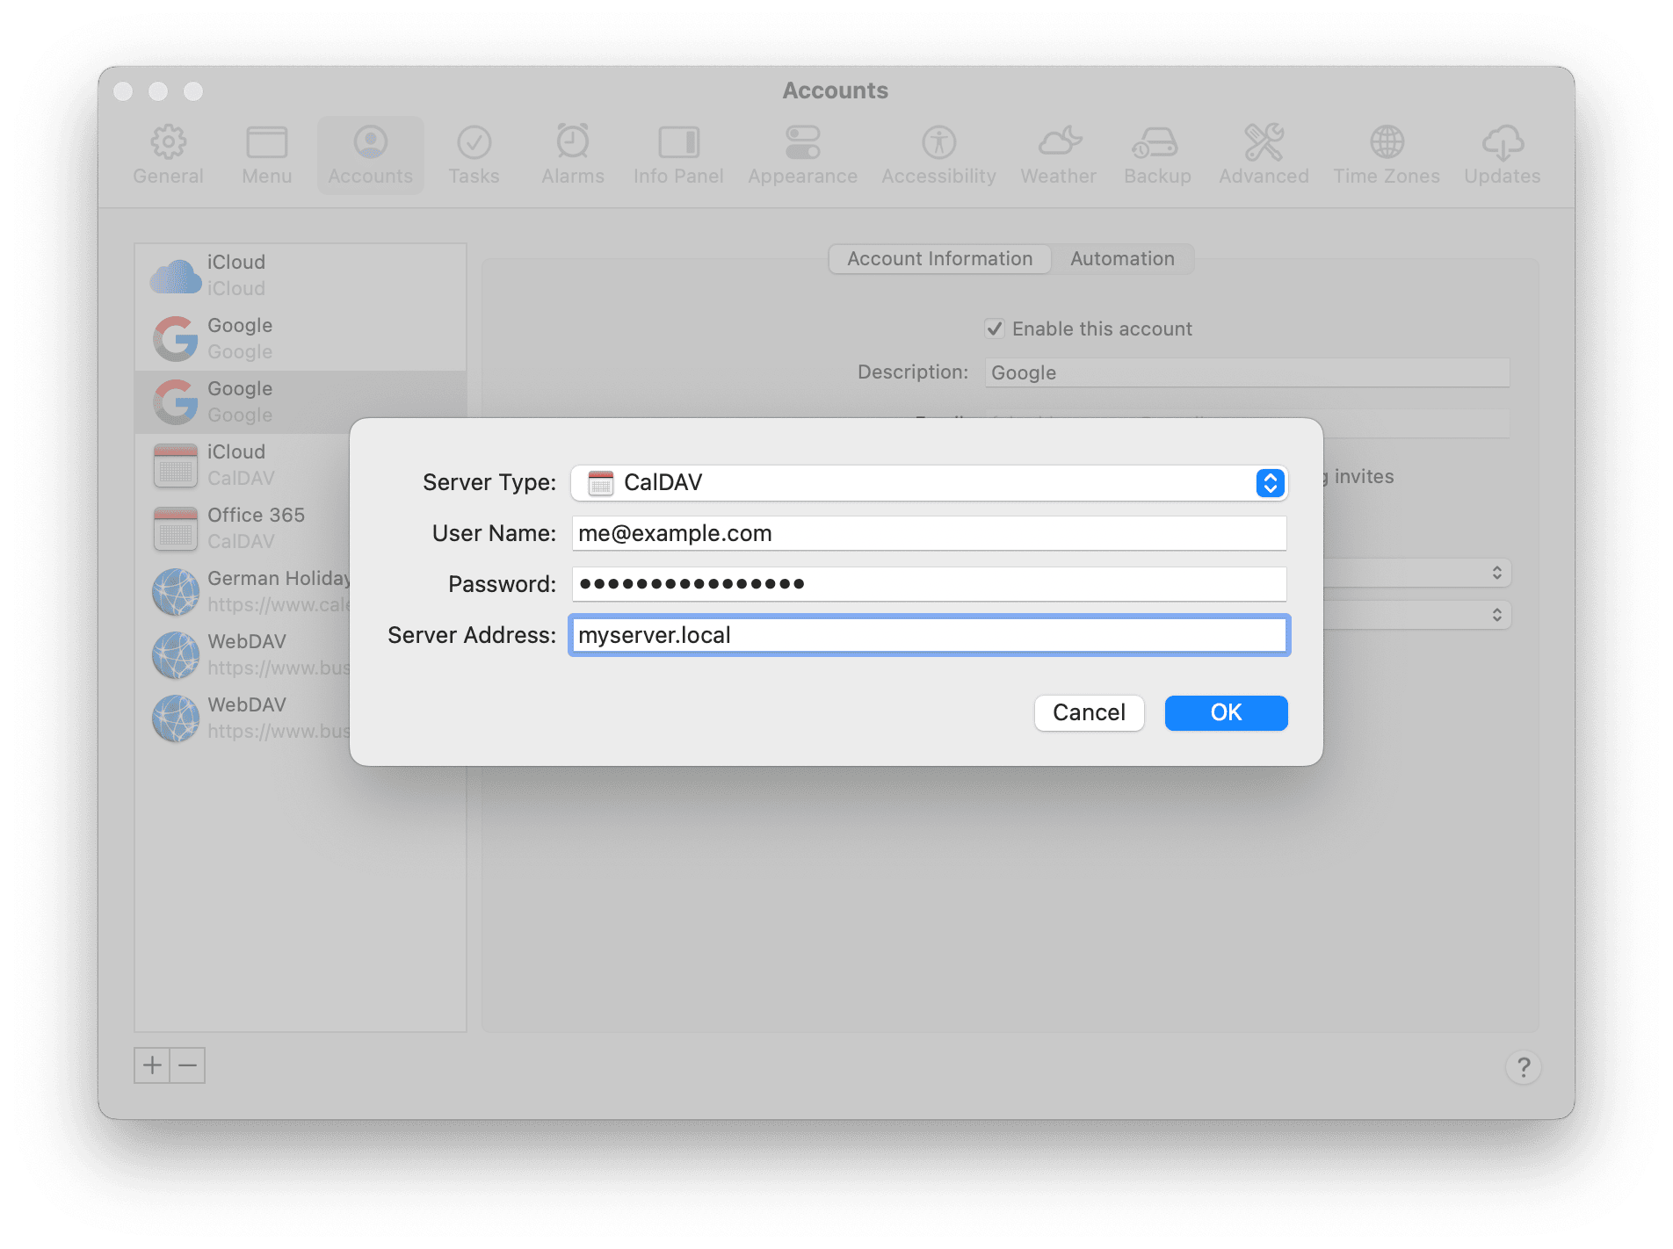Select the Advanced preferences icon

point(1263,154)
